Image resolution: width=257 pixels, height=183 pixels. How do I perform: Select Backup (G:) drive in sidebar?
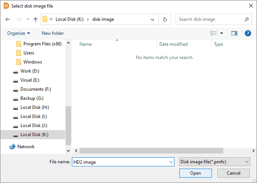(32, 98)
